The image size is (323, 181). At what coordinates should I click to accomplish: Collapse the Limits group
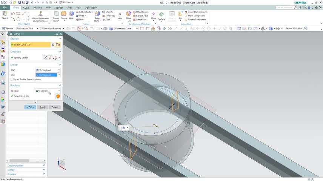(60, 64)
